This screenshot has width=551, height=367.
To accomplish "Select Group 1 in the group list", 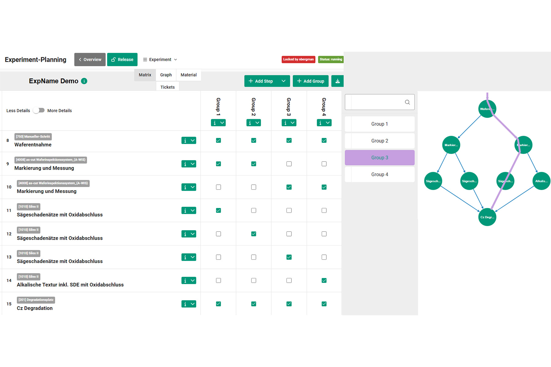I will pos(380,124).
